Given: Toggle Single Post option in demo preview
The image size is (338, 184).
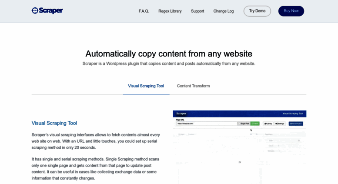Looking at the screenshot, I should [x=244, y=124].
